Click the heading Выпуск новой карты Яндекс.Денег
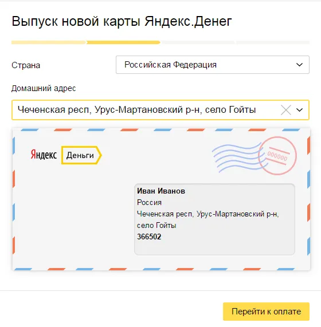Viewport: 321px width, 327px height. point(122,22)
